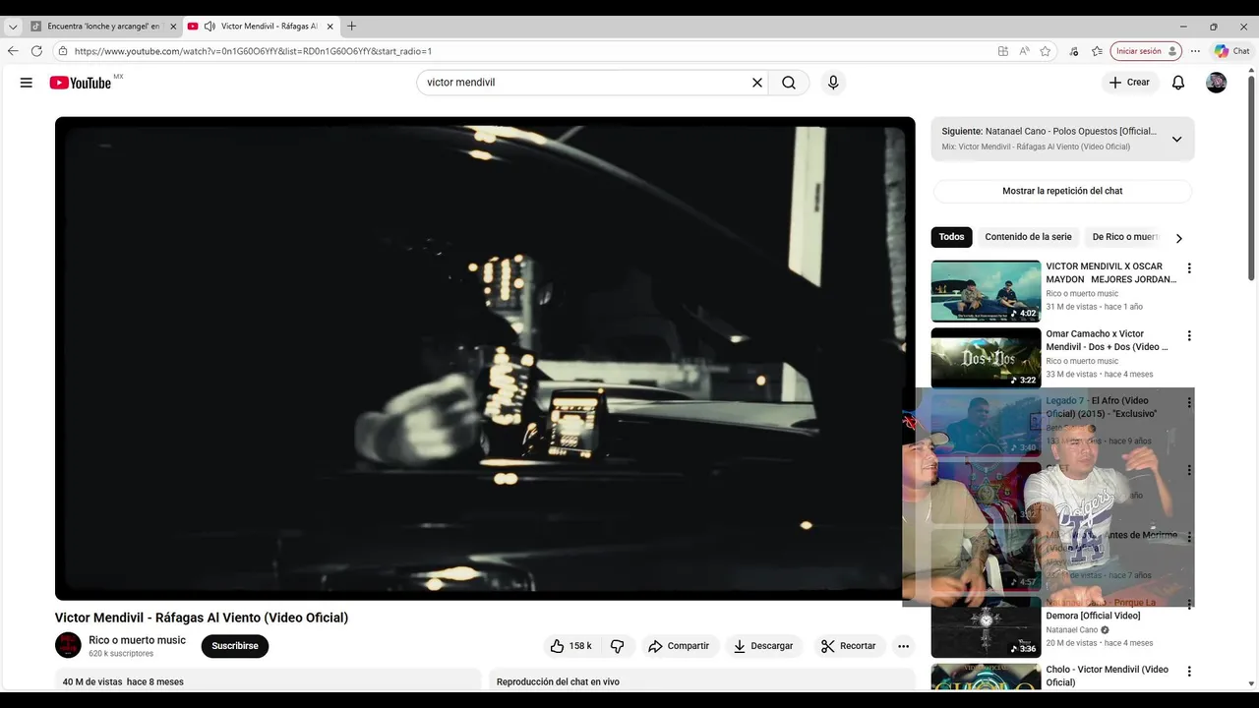This screenshot has width=1259, height=708.
Task: Close the Victor Mendivil tab
Action: (x=330, y=27)
